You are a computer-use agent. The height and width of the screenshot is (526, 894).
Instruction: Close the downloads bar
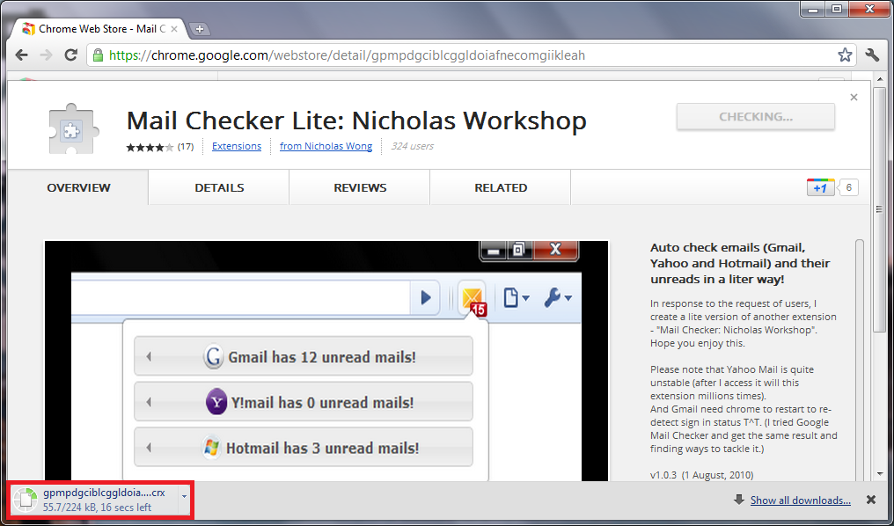870,500
